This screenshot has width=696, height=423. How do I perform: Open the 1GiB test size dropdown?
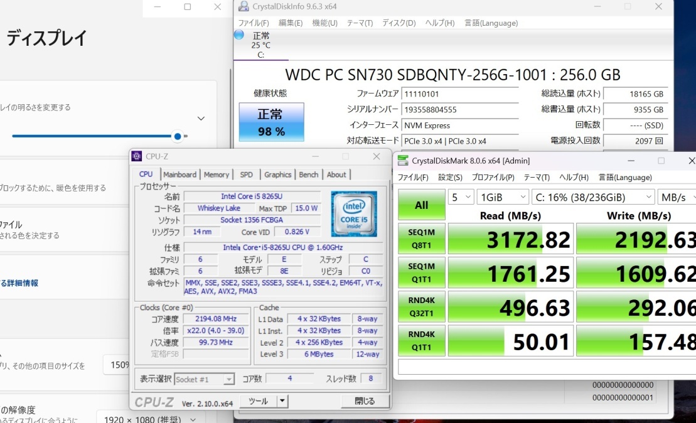tap(503, 197)
